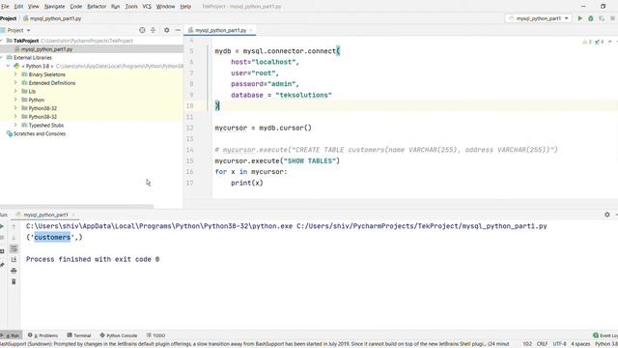Screen dimensions: 618x348
Task: Open the Terminal tool window
Action: click(x=79, y=335)
